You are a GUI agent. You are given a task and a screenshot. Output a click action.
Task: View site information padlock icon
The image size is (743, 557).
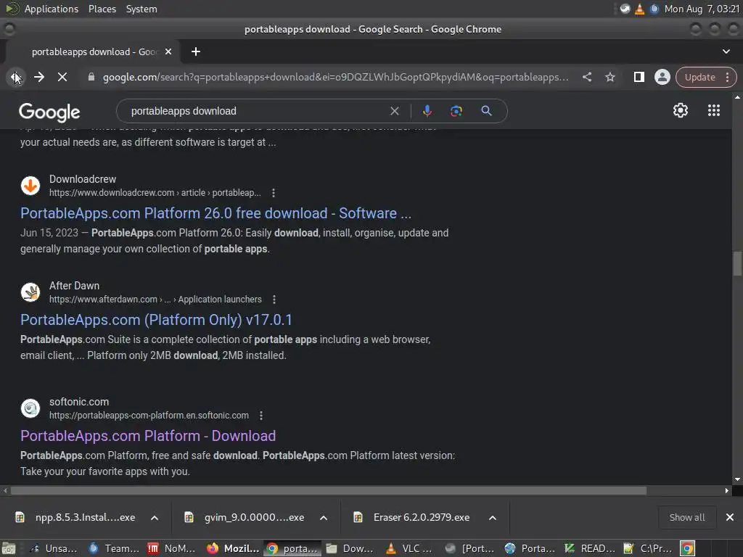(91, 77)
